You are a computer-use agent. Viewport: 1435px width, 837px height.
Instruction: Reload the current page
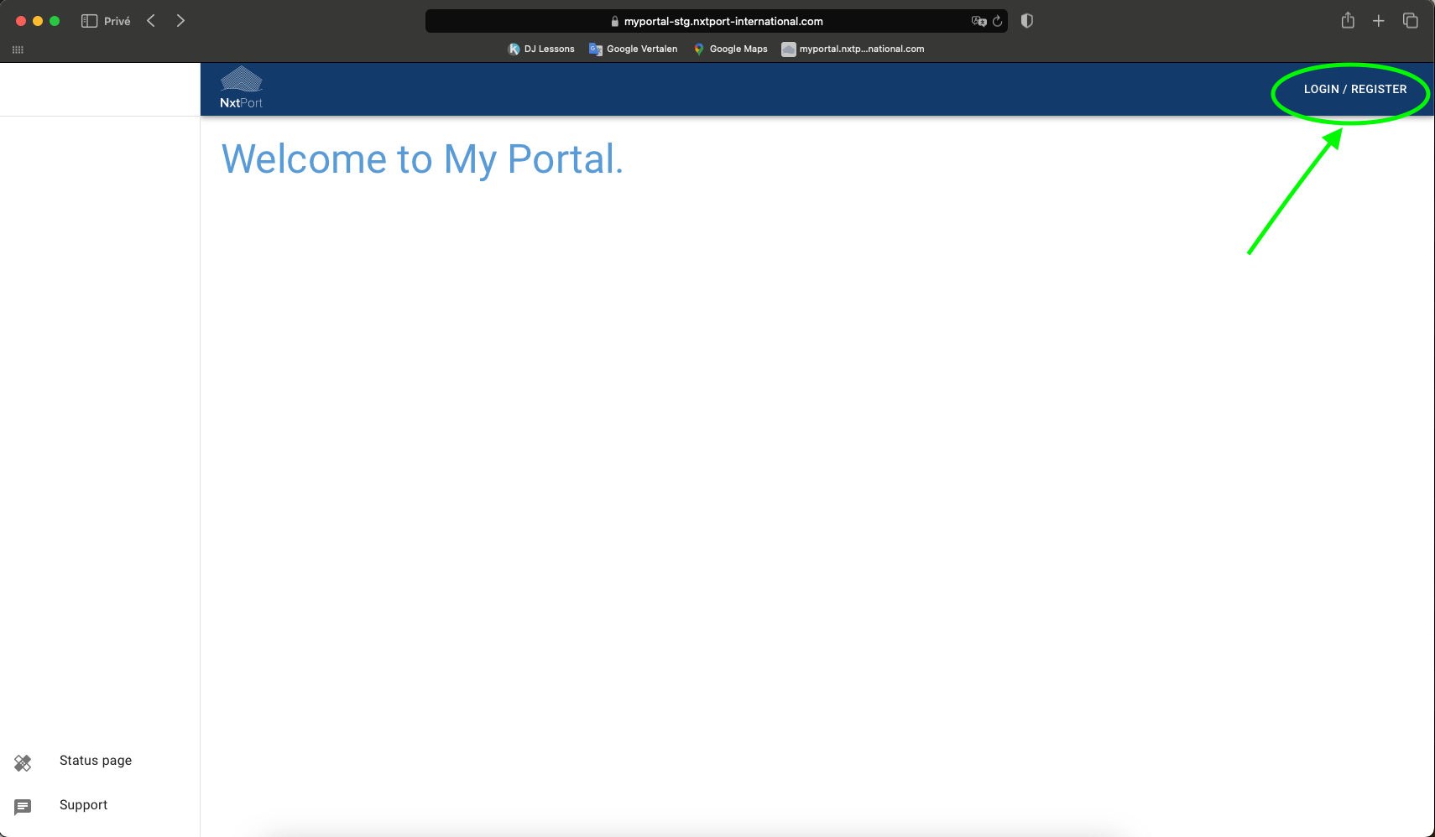[998, 22]
